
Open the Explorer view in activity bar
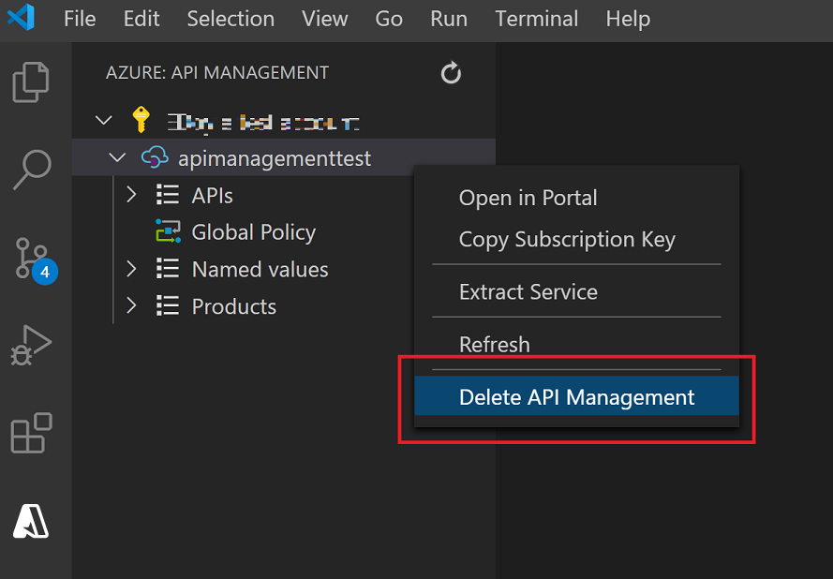[31, 82]
